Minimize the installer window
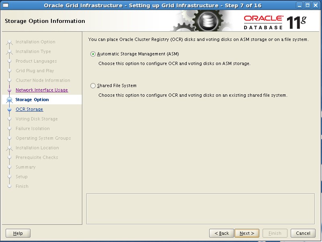 [x=300, y=5]
